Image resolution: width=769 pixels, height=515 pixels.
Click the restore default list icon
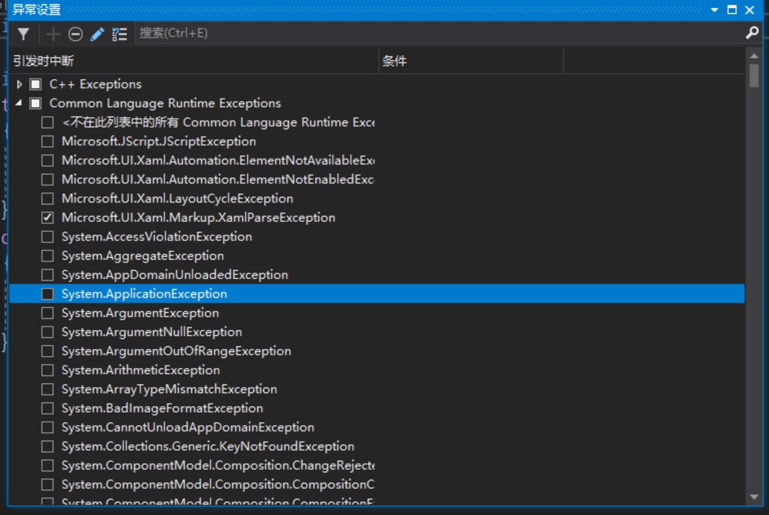click(120, 33)
